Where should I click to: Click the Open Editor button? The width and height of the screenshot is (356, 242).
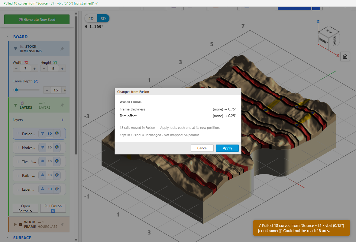pyautogui.click(x=25, y=208)
